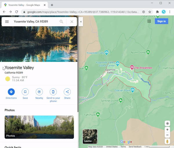Open the Chrome profile avatar
Viewport: 174px width, 148px height.
point(164,12)
